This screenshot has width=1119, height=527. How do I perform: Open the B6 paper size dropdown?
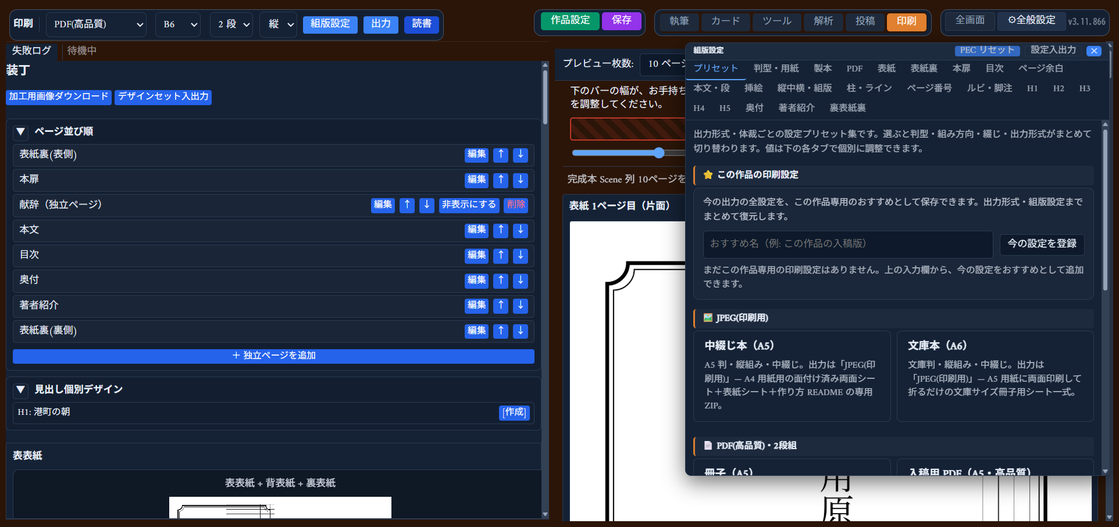coord(179,24)
